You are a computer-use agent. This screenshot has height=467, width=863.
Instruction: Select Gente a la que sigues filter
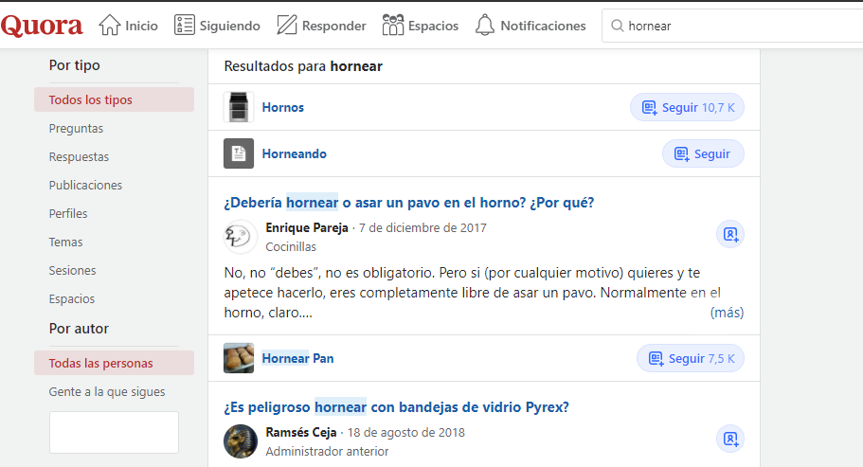pyautogui.click(x=107, y=391)
